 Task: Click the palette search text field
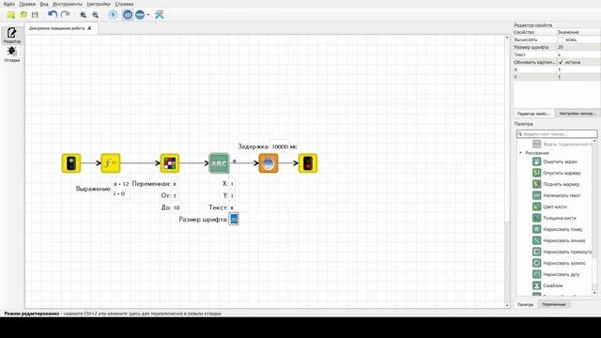[x=557, y=134]
